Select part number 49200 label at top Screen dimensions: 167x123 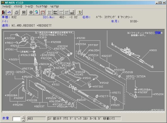[x=81, y=38]
